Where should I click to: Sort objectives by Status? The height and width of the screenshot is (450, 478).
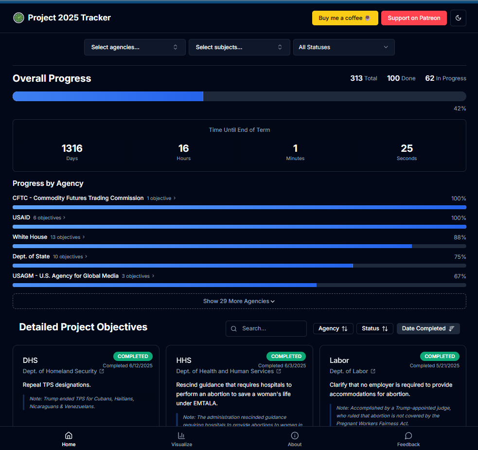pyautogui.click(x=374, y=328)
